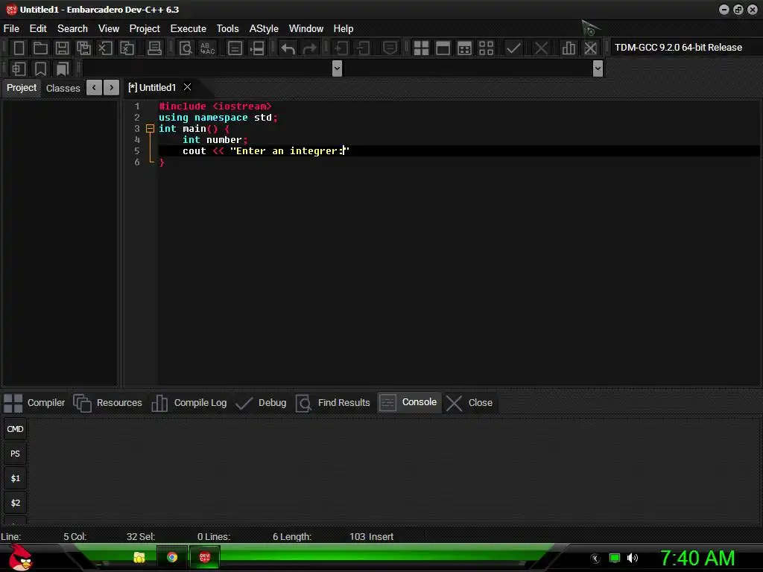
Task: Click the Compile four-squares icon
Action: (x=421, y=48)
